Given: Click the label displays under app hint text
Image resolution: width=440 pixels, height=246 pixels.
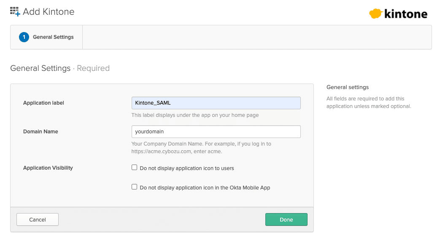Looking at the screenshot, I should (195, 115).
